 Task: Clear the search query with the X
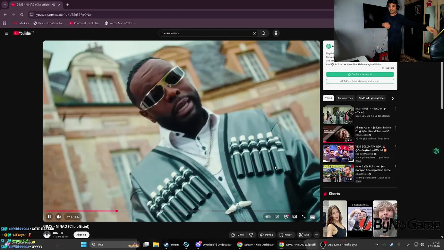pyautogui.click(x=254, y=33)
